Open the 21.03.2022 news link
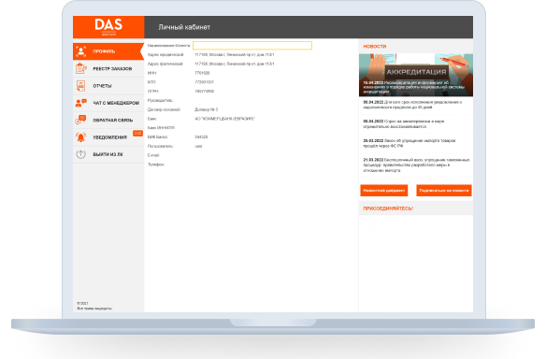 pos(416,165)
